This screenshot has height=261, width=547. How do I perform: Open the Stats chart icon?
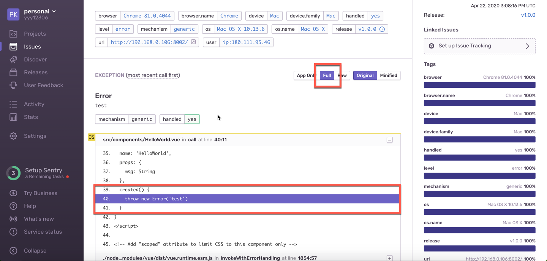click(x=13, y=117)
